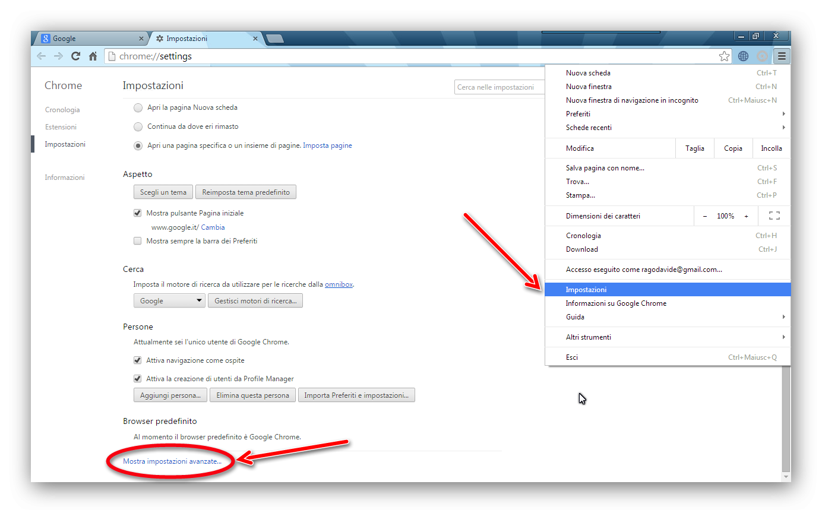The height and width of the screenshot is (513, 822).
Task: Open Cronologia from the Chrome menu
Action: [x=668, y=236]
